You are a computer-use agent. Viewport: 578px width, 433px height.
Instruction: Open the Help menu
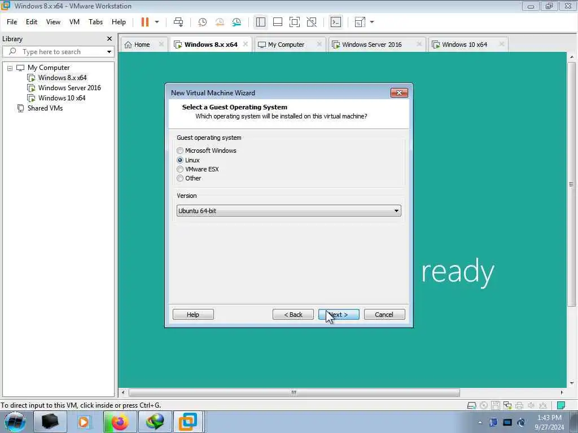coord(119,22)
